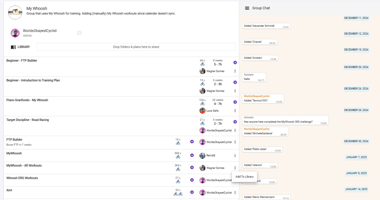The height and width of the screenshot is (200, 380).
Task: Open the FTP Builder workout folder
Action: click(x=14, y=140)
